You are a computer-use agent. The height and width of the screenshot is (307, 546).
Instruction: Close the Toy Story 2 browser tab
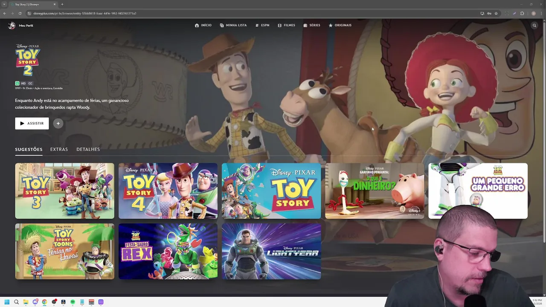tap(55, 4)
